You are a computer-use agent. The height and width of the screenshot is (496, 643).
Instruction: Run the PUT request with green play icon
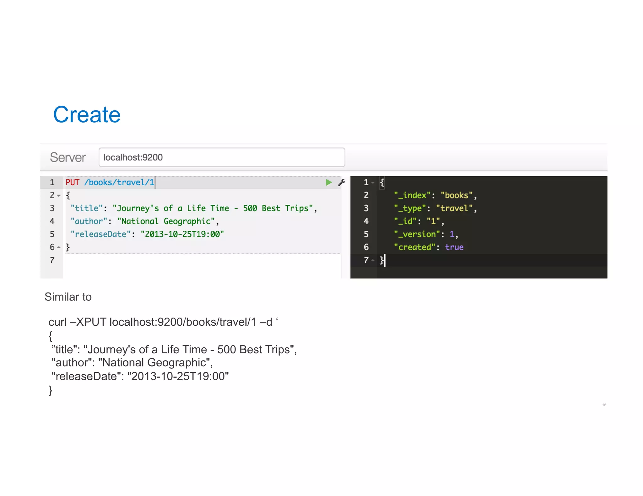(329, 182)
